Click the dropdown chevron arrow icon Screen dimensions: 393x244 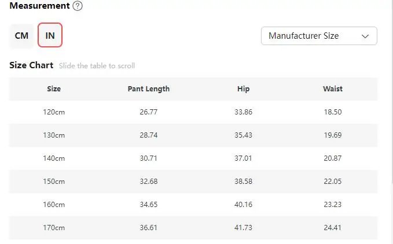pyautogui.click(x=365, y=36)
